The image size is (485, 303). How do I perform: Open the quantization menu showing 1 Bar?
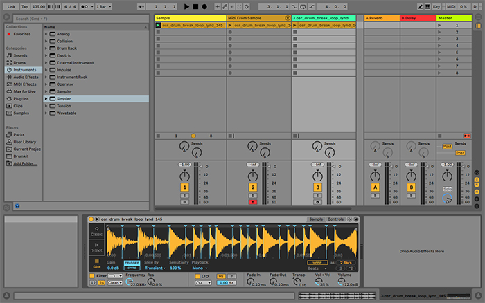(x=104, y=6)
